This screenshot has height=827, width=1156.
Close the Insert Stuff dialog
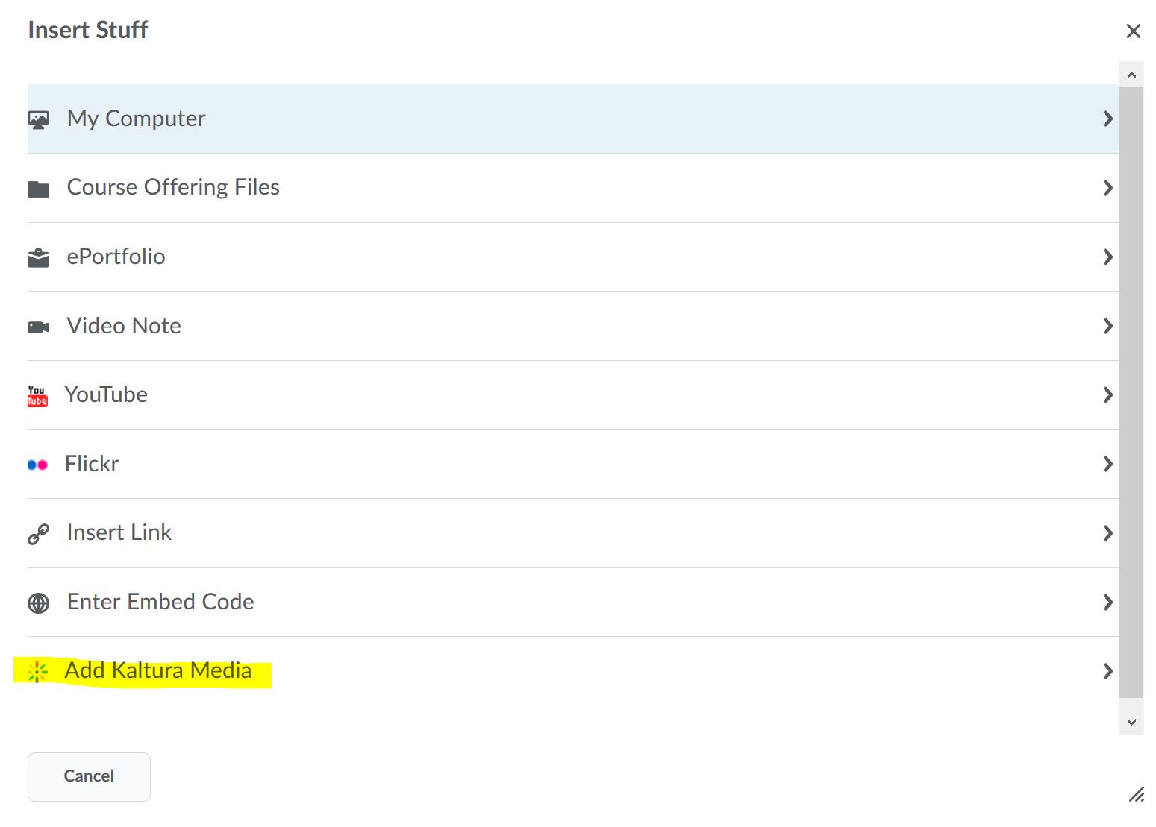pyautogui.click(x=1133, y=31)
